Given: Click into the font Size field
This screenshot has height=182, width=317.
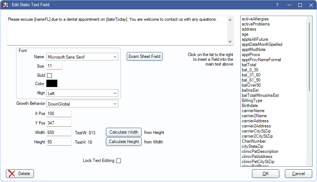Looking at the screenshot, I should (x=54, y=66).
